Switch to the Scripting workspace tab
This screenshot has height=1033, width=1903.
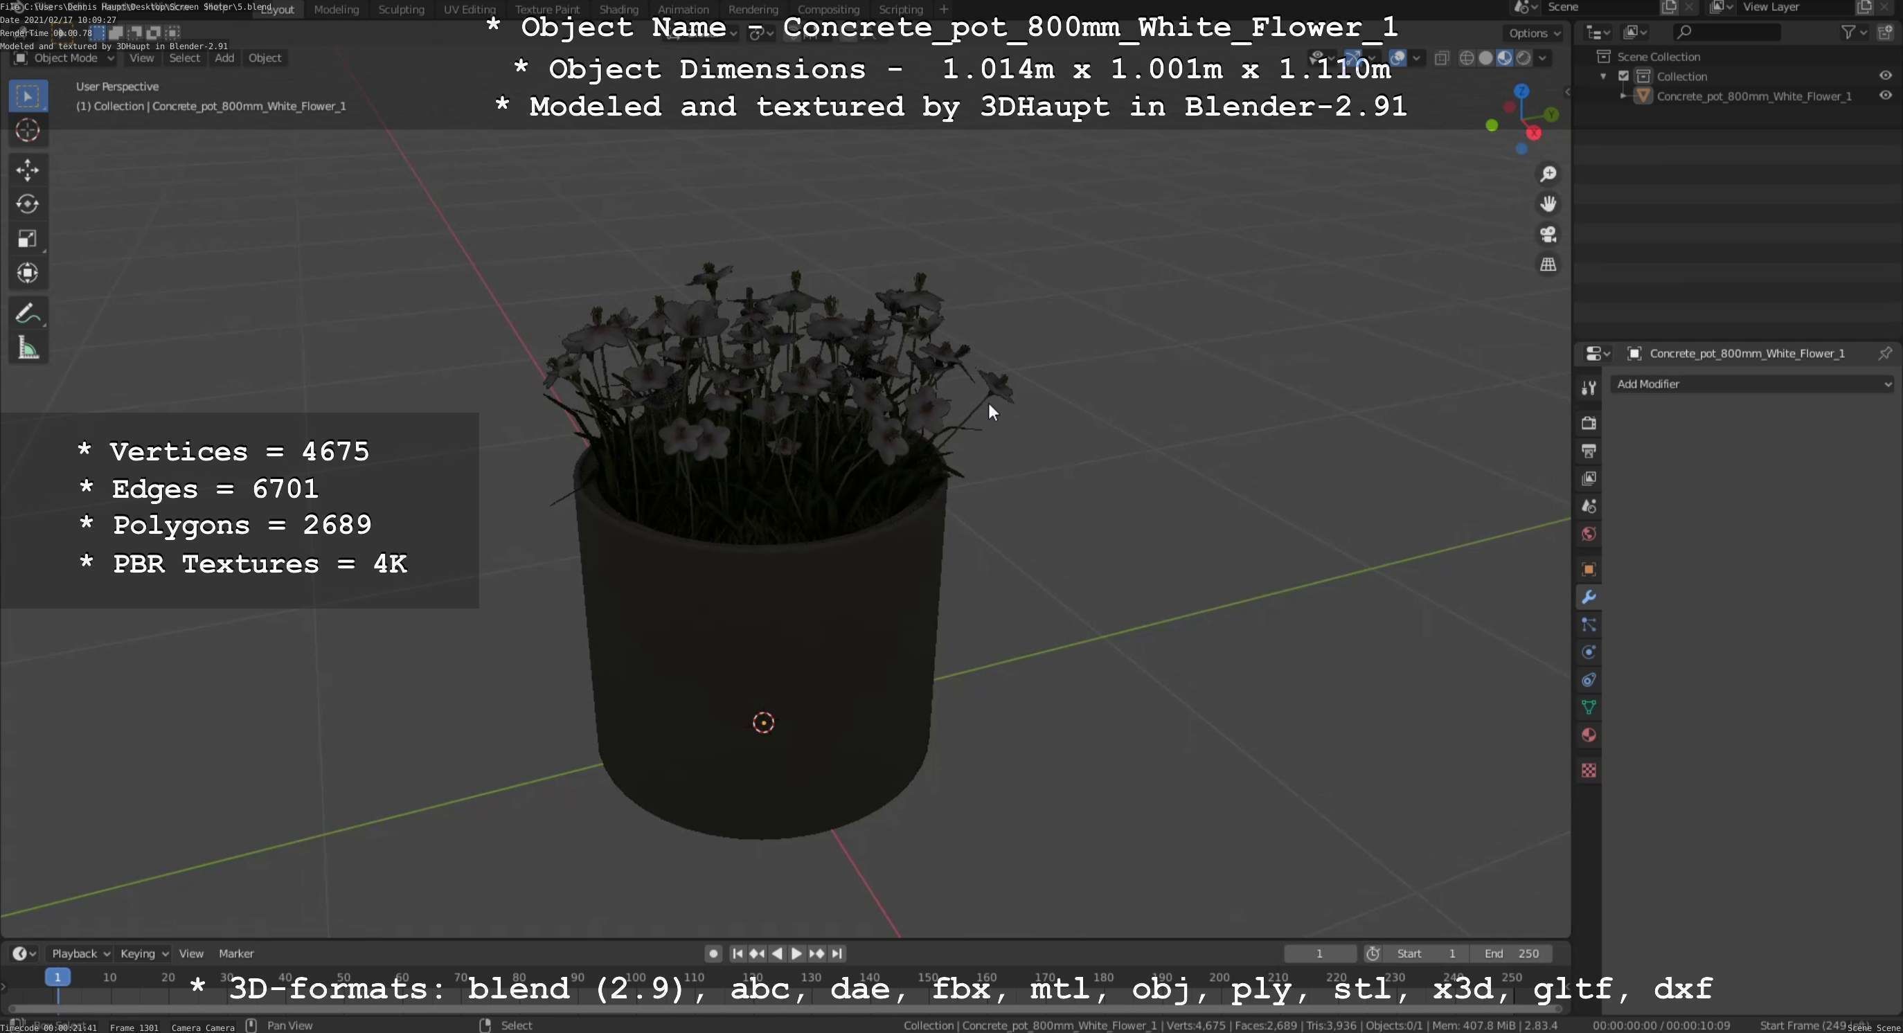point(900,10)
